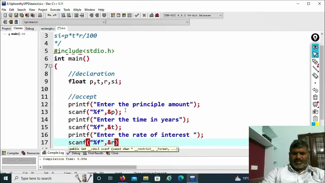Undo the last edit via toolbar
This screenshot has height=183, width=325.
pos(49,15)
